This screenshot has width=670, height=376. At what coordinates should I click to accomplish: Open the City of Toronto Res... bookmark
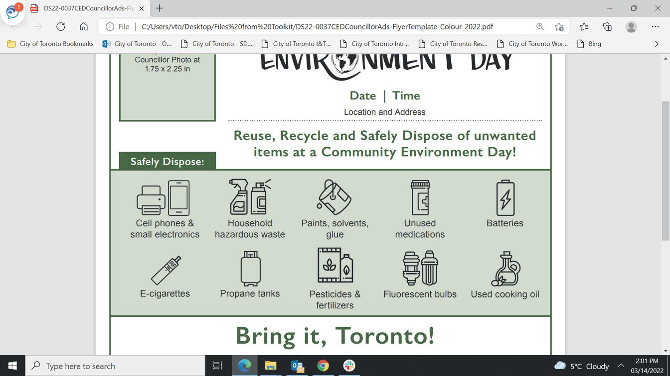(x=453, y=44)
